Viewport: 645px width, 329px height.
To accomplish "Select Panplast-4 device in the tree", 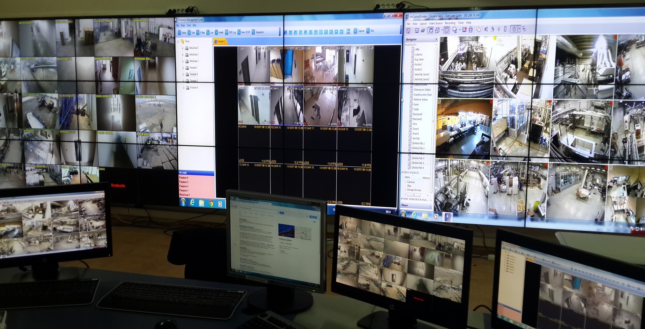I will point(194,87).
